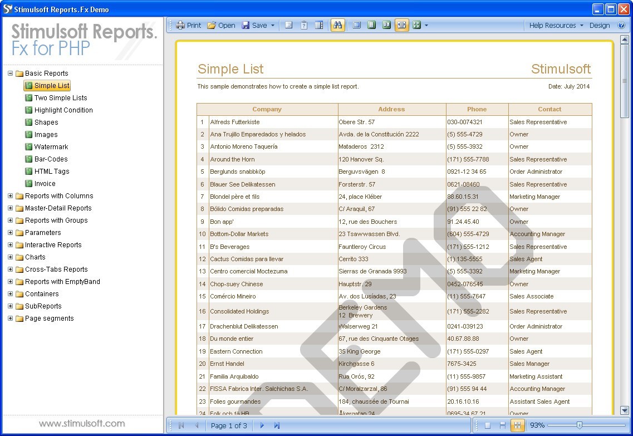The image size is (633, 436).
Task: Select Continuous view mode
Action: [503, 425]
